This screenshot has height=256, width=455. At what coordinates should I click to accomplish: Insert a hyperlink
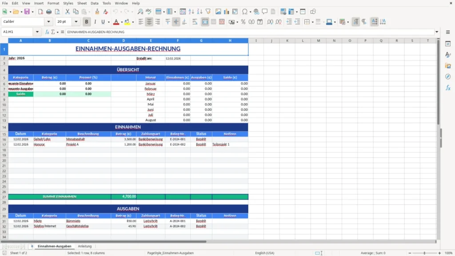[x=256, y=12]
